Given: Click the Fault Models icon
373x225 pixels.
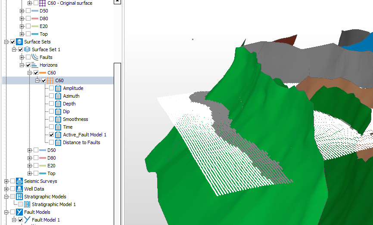Looking at the screenshot, I should [19, 212].
